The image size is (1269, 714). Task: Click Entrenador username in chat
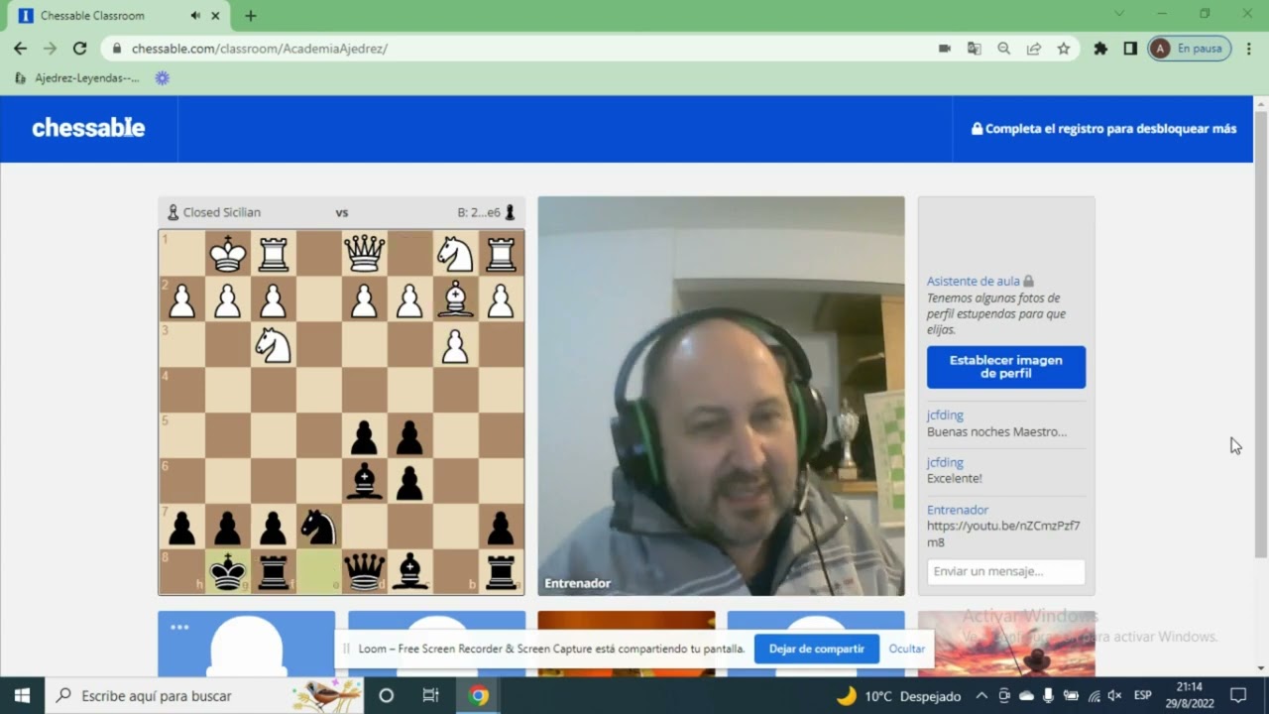click(958, 510)
